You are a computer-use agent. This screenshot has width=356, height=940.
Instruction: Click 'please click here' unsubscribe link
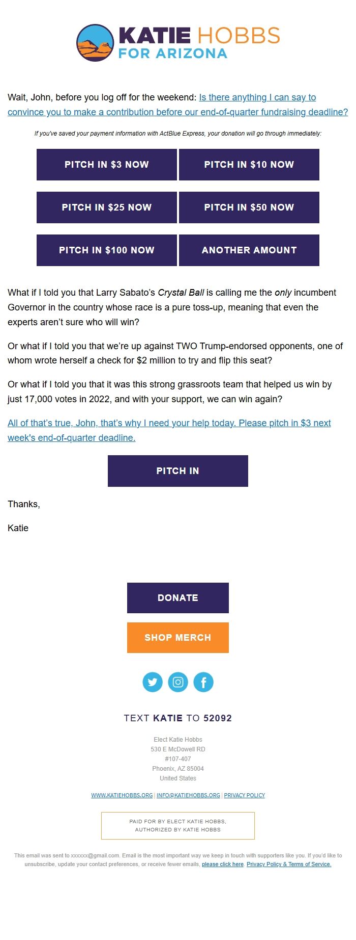[x=223, y=864]
